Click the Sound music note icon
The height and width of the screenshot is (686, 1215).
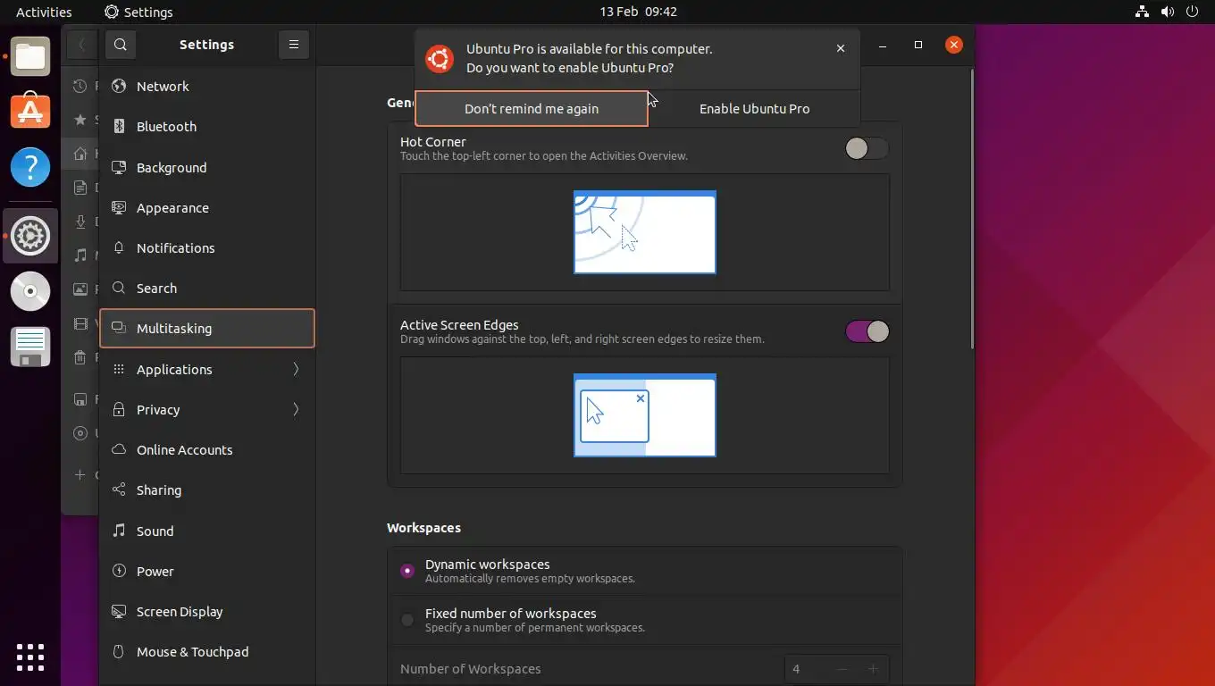[118, 531]
